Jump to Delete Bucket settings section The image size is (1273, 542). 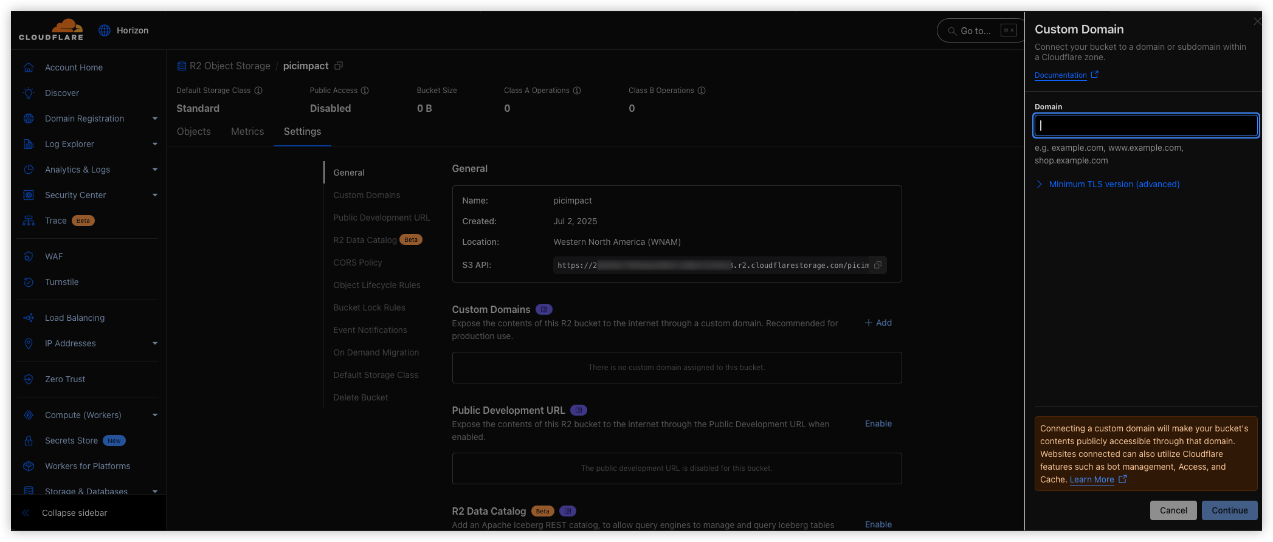click(x=361, y=397)
